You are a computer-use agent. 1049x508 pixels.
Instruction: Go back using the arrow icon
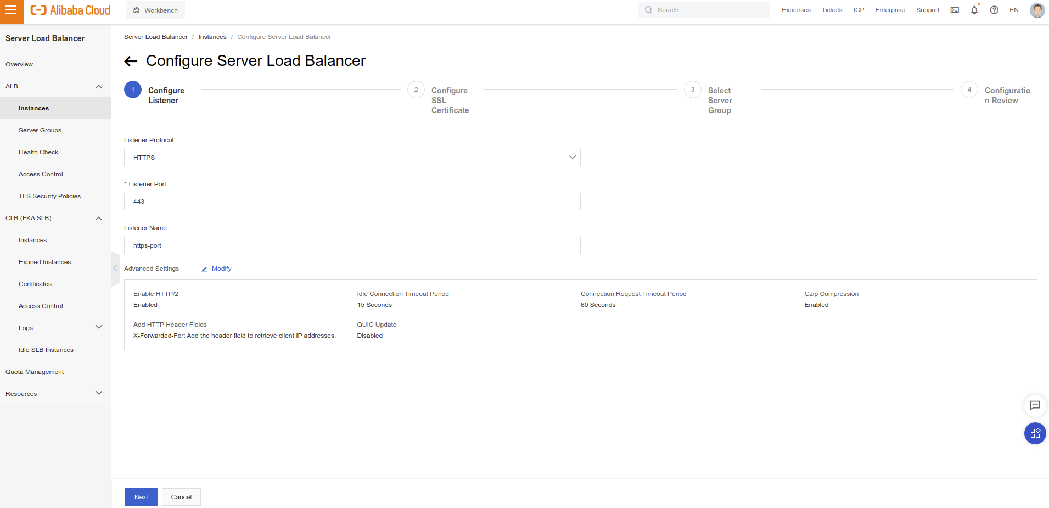click(x=131, y=61)
